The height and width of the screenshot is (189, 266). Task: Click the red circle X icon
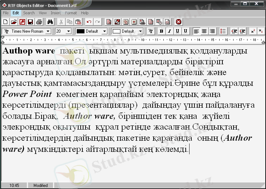point(179,22)
